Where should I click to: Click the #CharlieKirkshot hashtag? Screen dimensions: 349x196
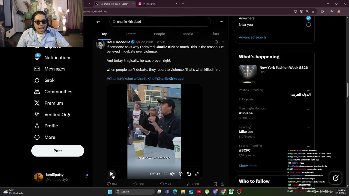pos(120,79)
